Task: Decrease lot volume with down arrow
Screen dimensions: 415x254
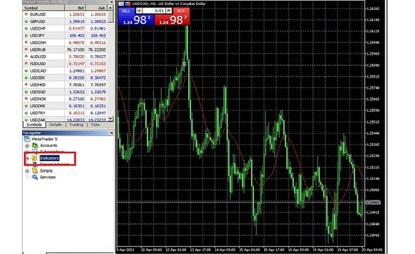Action: [x=138, y=11]
